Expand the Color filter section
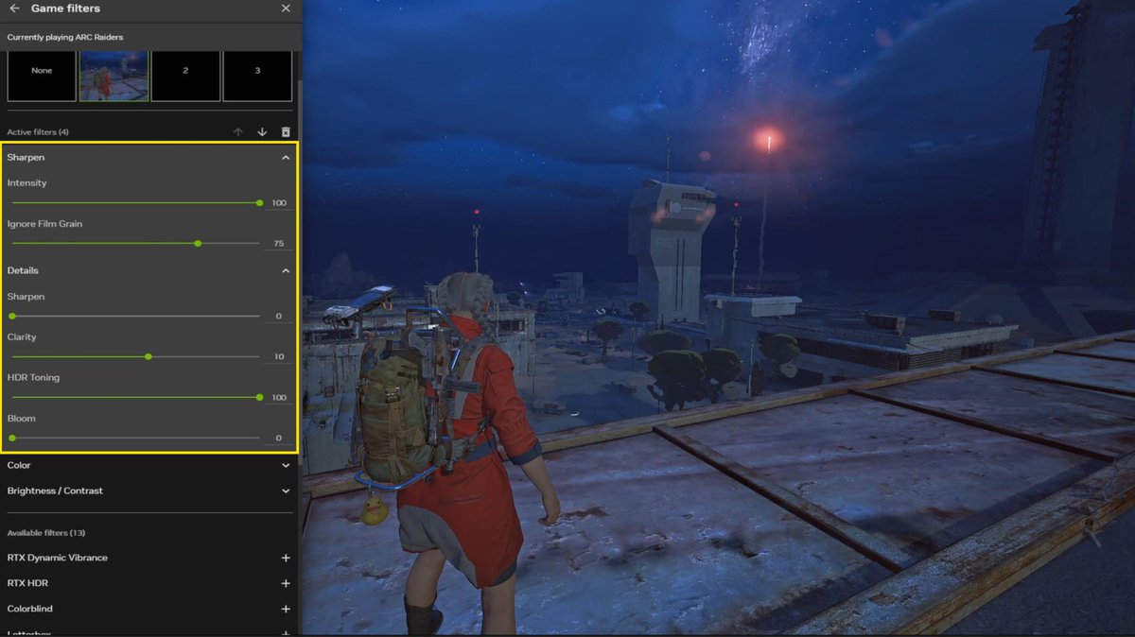The image size is (1135, 637). [286, 465]
